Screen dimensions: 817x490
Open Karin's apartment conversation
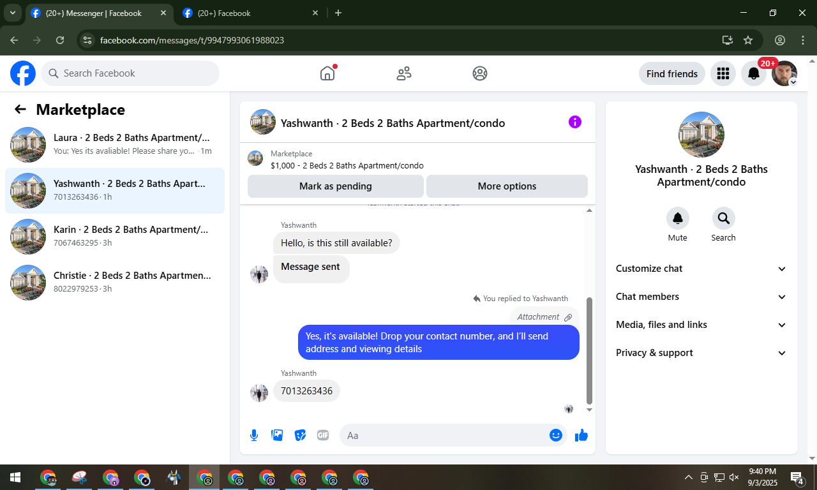pyautogui.click(x=115, y=237)
